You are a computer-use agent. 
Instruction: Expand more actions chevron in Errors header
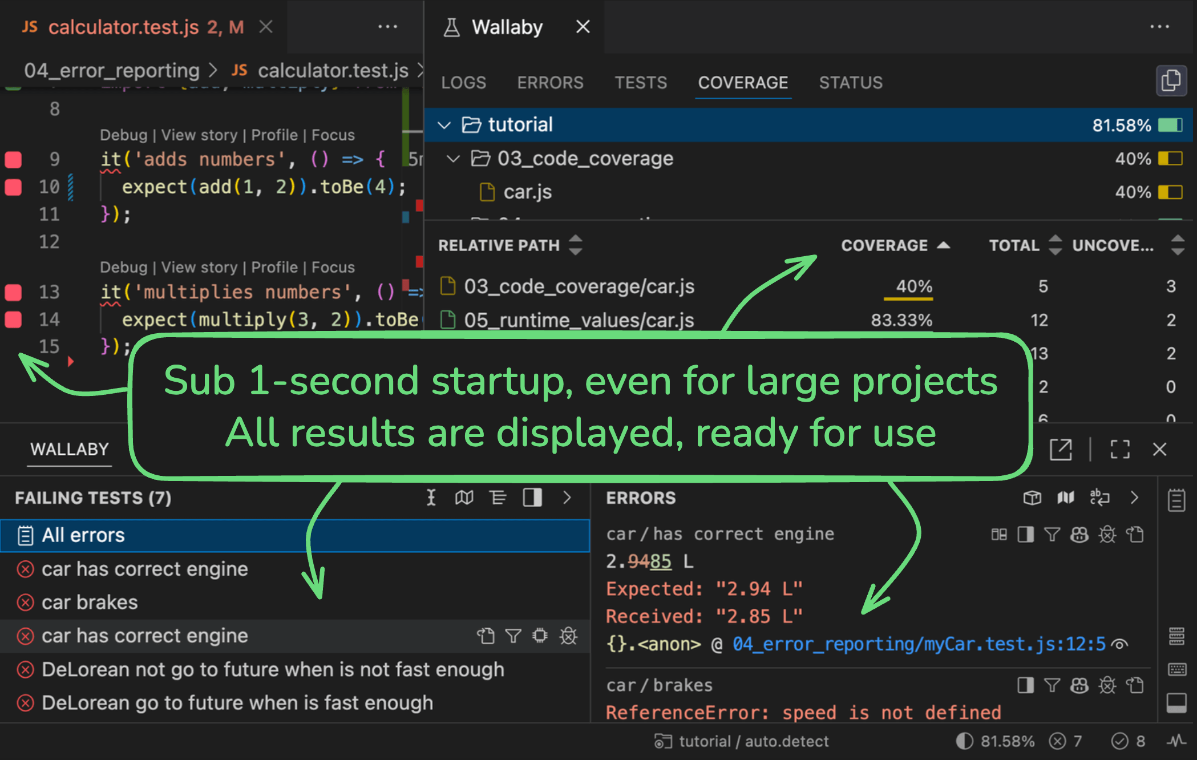pos(1134,498)
